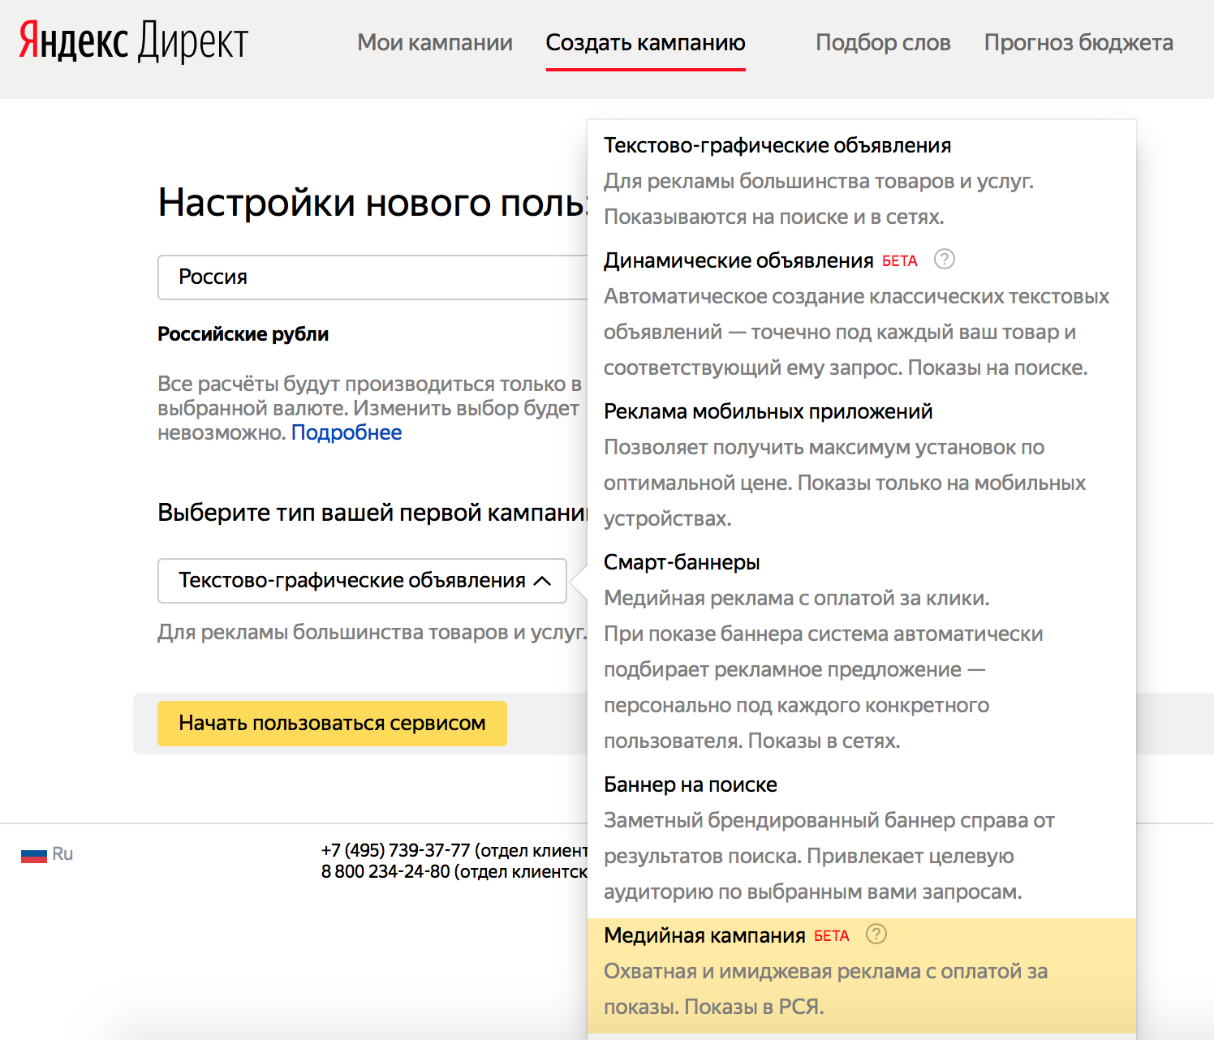Click Выберите тип вашей первой кампании label
The width and height of the screenshot is (1214, 1040).
pos(372,513)
